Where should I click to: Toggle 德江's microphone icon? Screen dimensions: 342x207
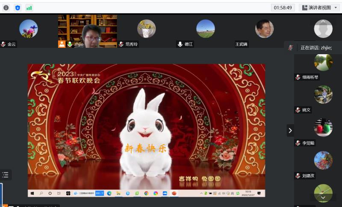click(x=180, y=44)
